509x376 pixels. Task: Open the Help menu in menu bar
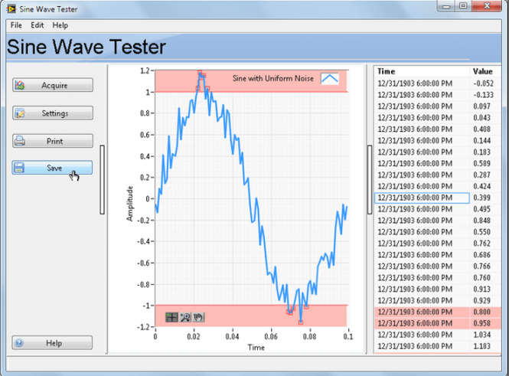click(60, 25)
